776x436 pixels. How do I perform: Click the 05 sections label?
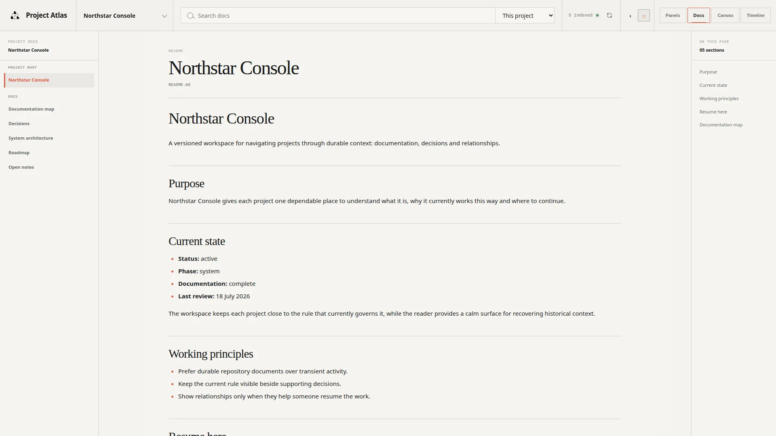pos(712,50)
